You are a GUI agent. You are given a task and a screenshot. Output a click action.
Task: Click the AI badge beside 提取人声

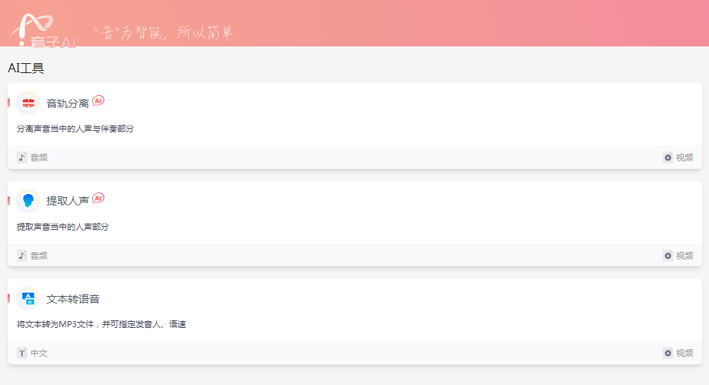[x=98, y=198]
